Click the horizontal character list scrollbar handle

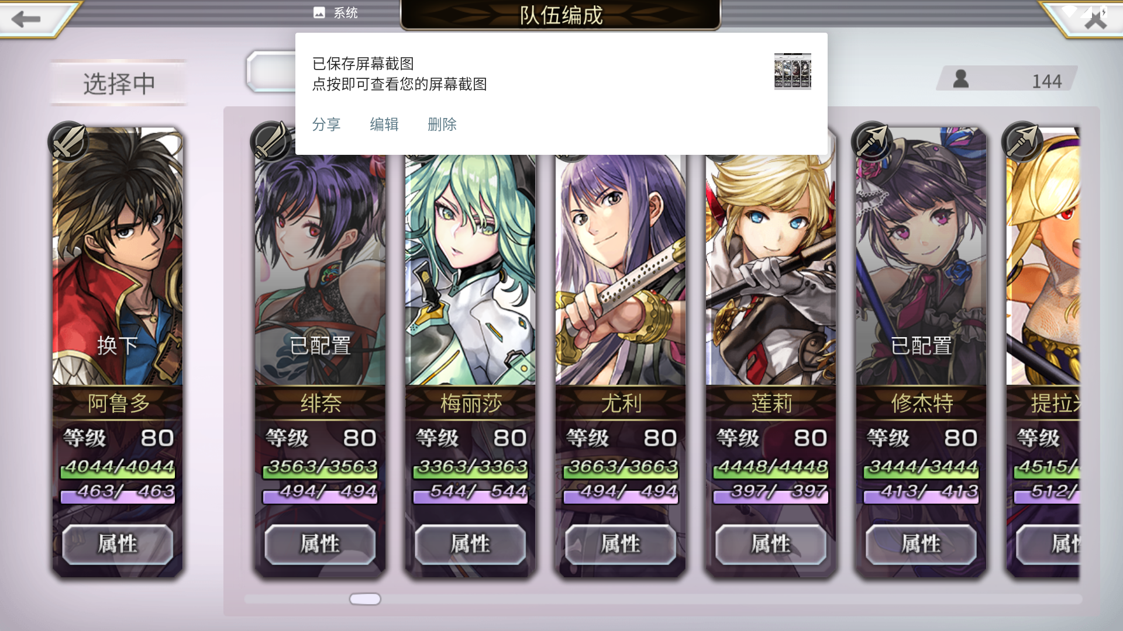[x=365, y=599]
